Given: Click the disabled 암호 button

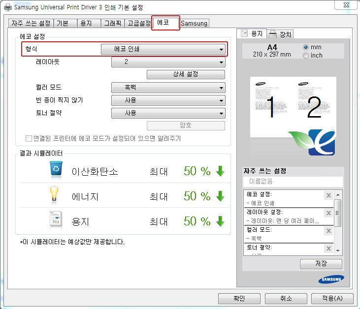Looking at the screenshot, I should 186,125.
